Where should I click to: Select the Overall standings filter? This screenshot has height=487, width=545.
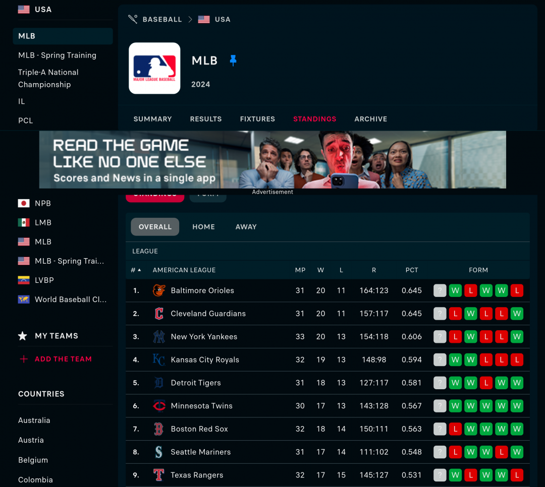(155, 227)
